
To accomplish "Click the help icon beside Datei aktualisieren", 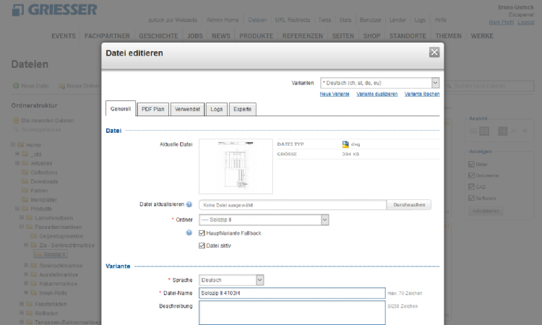I will click(x=189, y=205).
